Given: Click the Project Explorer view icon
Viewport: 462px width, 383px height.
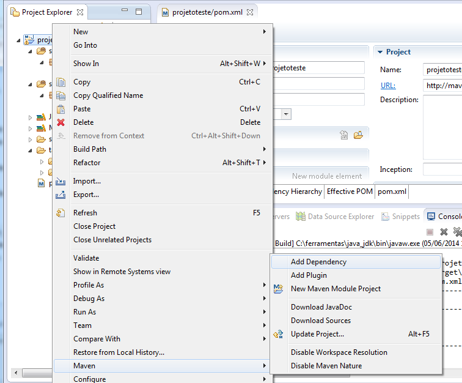Looking at the screenshot, I should (15, 12).
